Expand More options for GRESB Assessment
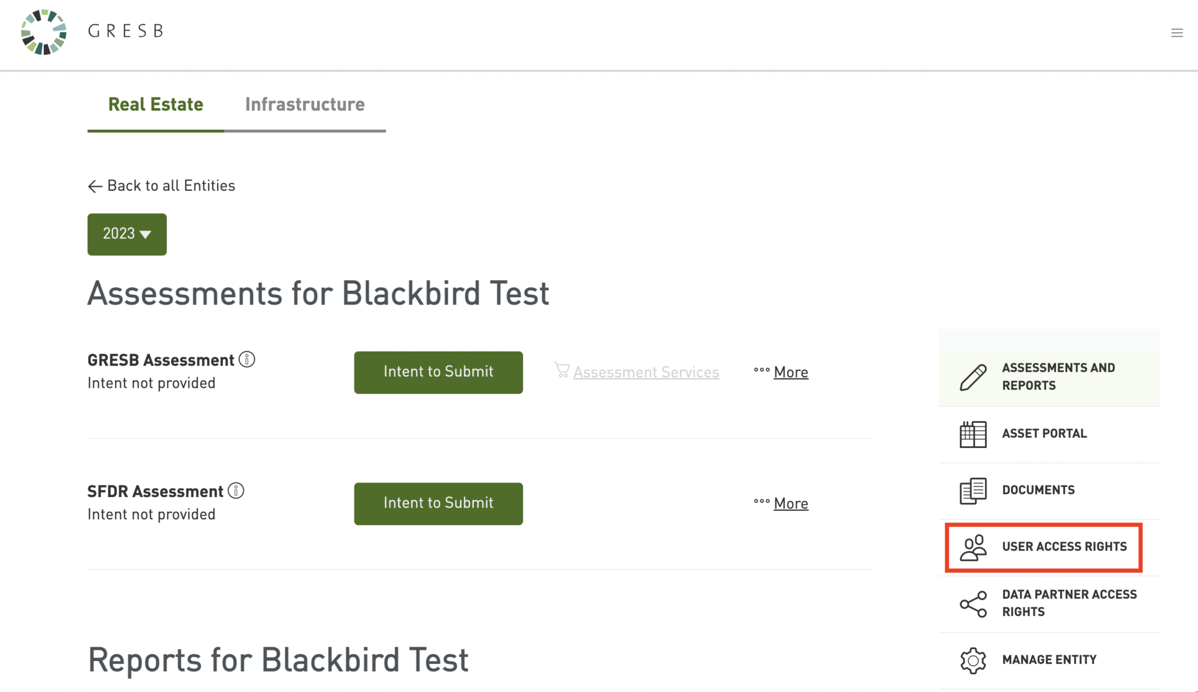 click(x=790, y=372)
